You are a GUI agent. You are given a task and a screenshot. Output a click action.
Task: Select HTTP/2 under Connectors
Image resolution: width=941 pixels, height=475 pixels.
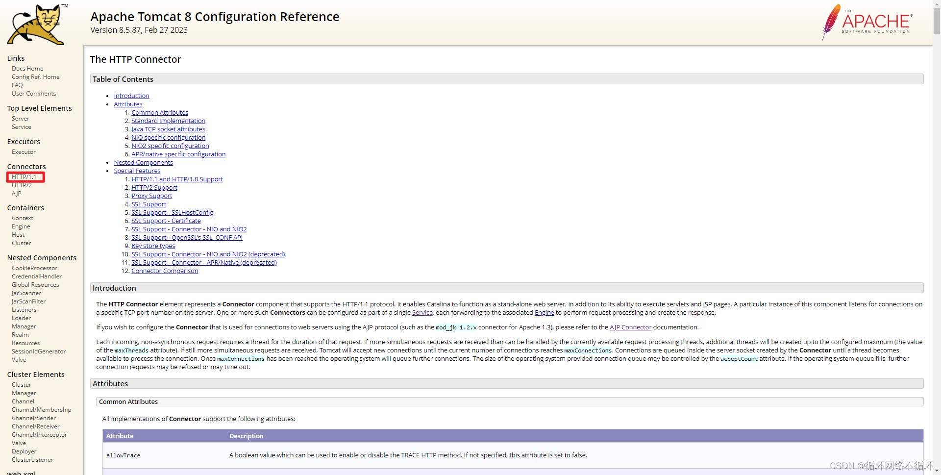click(22, 185)
